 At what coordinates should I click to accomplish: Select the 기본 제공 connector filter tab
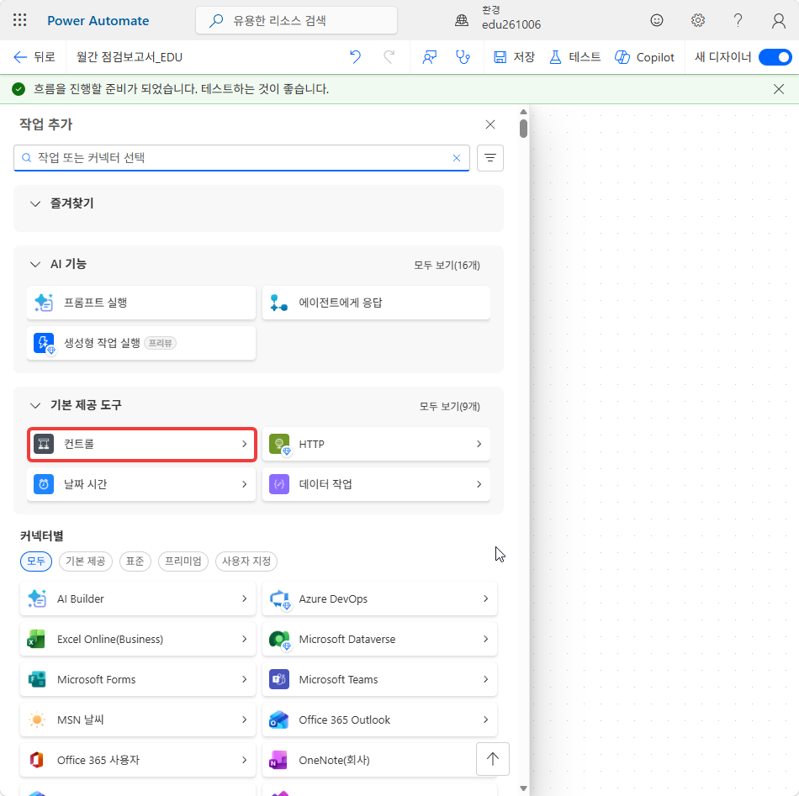click(86, 561)
